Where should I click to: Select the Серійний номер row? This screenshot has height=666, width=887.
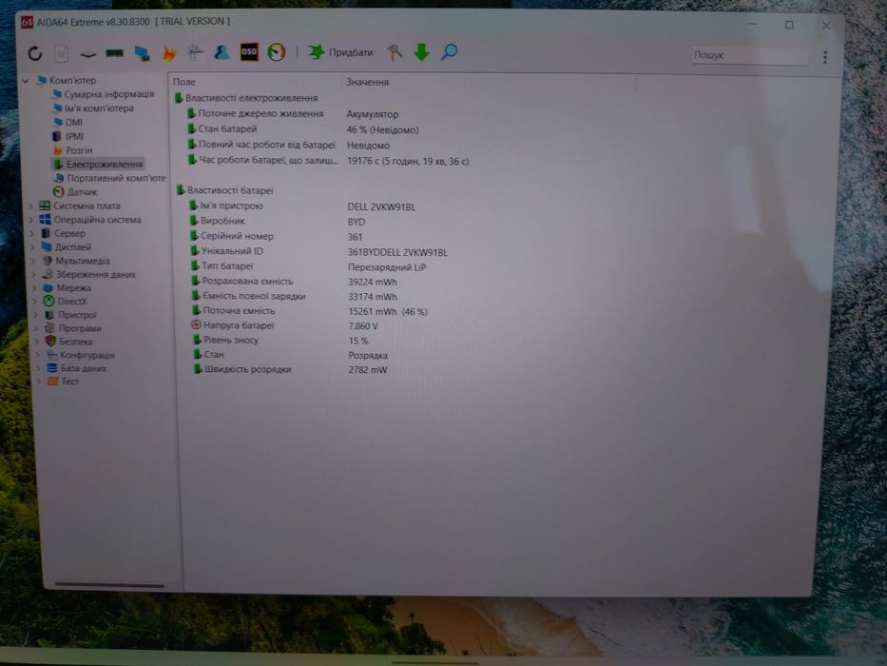pos(276,237)
